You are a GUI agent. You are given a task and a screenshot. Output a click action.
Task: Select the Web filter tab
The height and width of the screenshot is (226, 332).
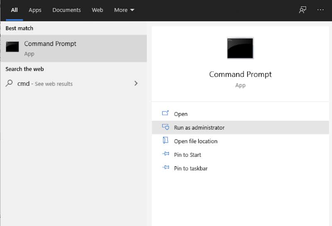point(98,10)
